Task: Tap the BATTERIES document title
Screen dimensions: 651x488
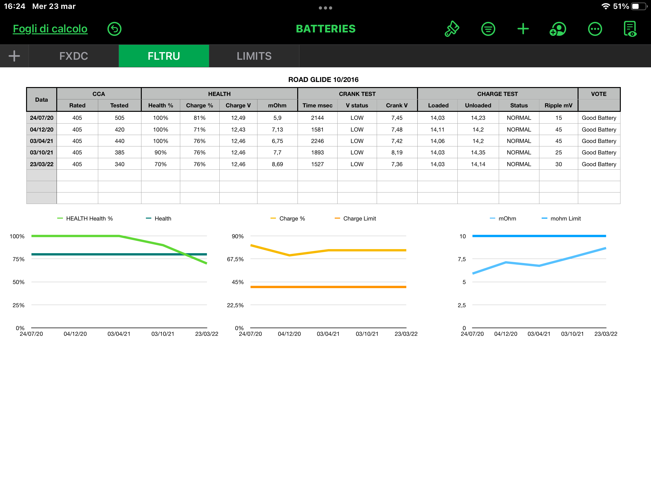Action: click(325, 29)
